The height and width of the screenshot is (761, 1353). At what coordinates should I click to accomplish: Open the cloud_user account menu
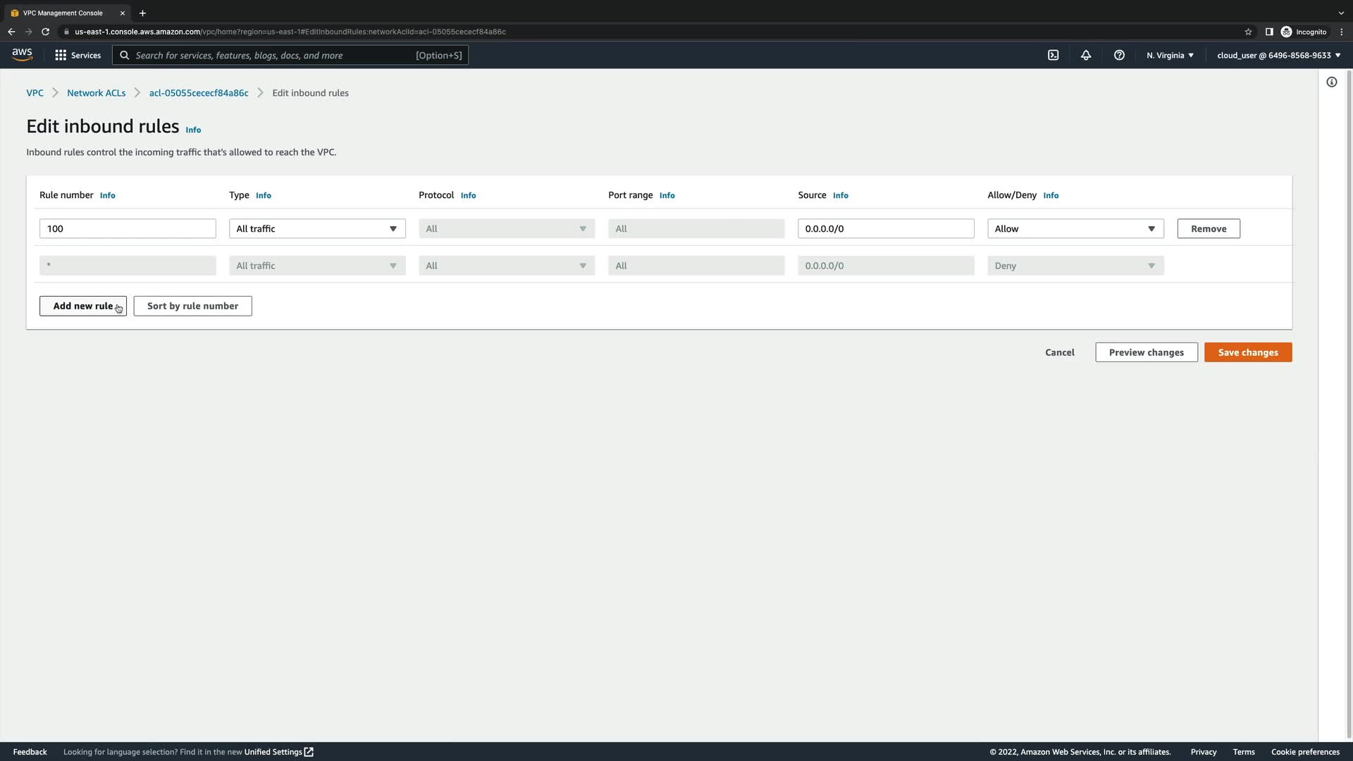1278,55
